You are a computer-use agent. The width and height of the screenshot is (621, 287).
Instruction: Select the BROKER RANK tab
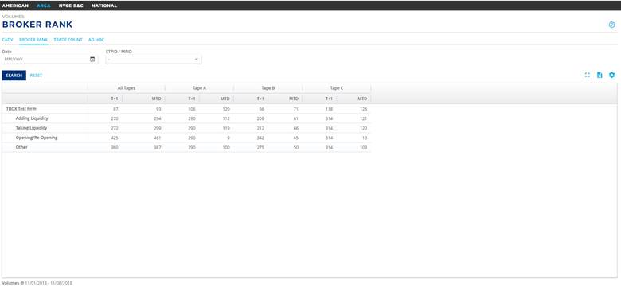click(33, 40)
